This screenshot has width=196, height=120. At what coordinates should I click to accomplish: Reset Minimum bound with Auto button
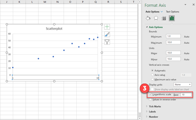click(187, 37)
